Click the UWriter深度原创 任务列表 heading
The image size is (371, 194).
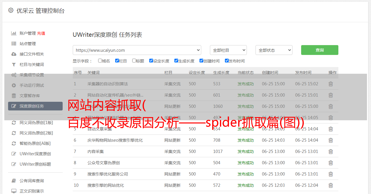(x=107, y=35)
